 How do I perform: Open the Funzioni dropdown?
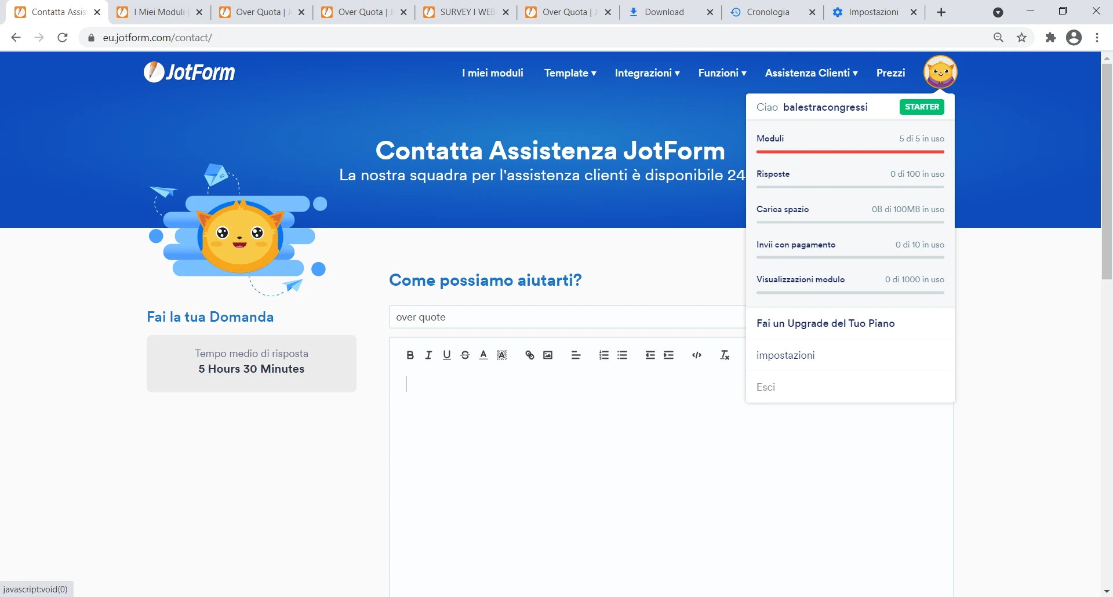722,73
